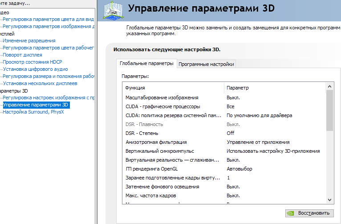
Task: Select the Глобальные параметры tab
Action: tap(146, 64)
